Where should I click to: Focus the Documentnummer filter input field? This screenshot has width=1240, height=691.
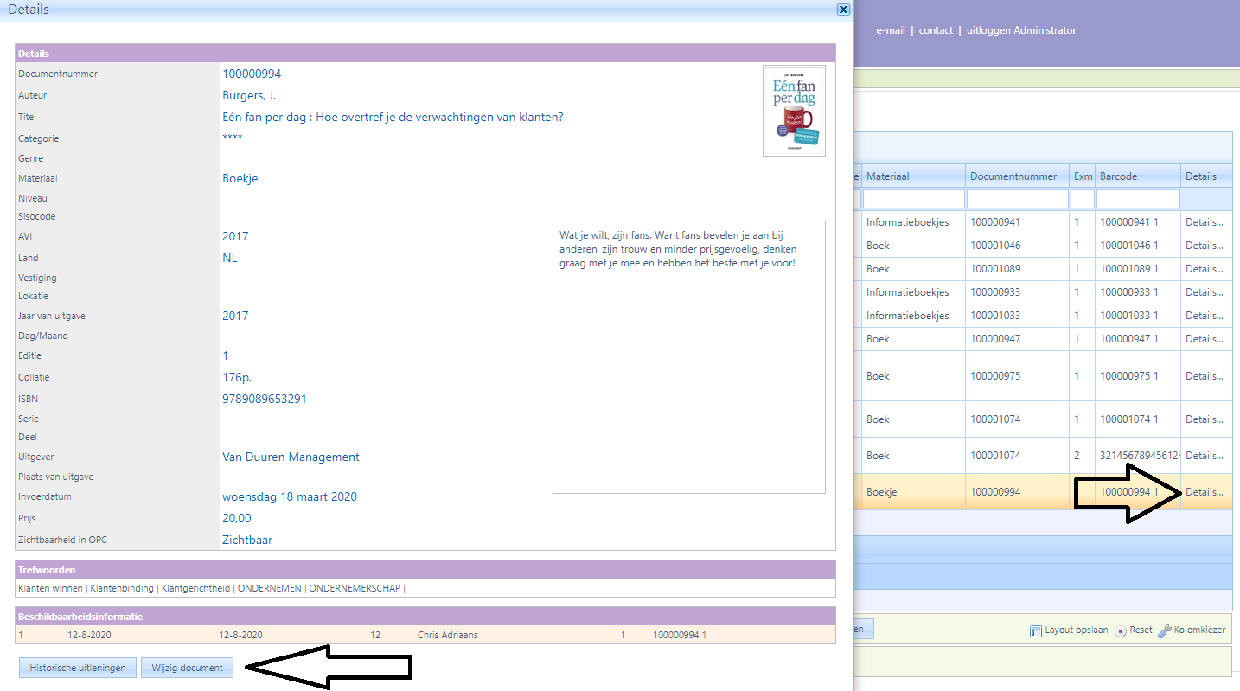(x=1017, y=199)
